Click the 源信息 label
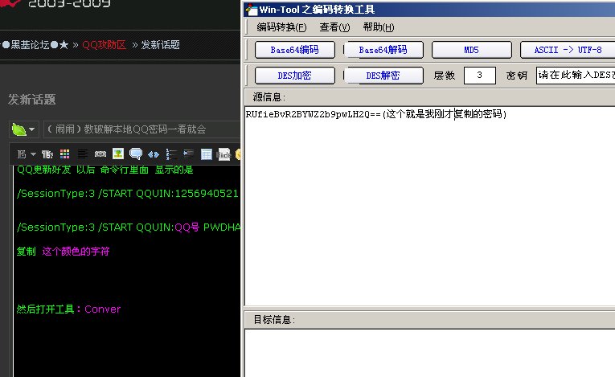The image size is (615, 377). (269, 97)
